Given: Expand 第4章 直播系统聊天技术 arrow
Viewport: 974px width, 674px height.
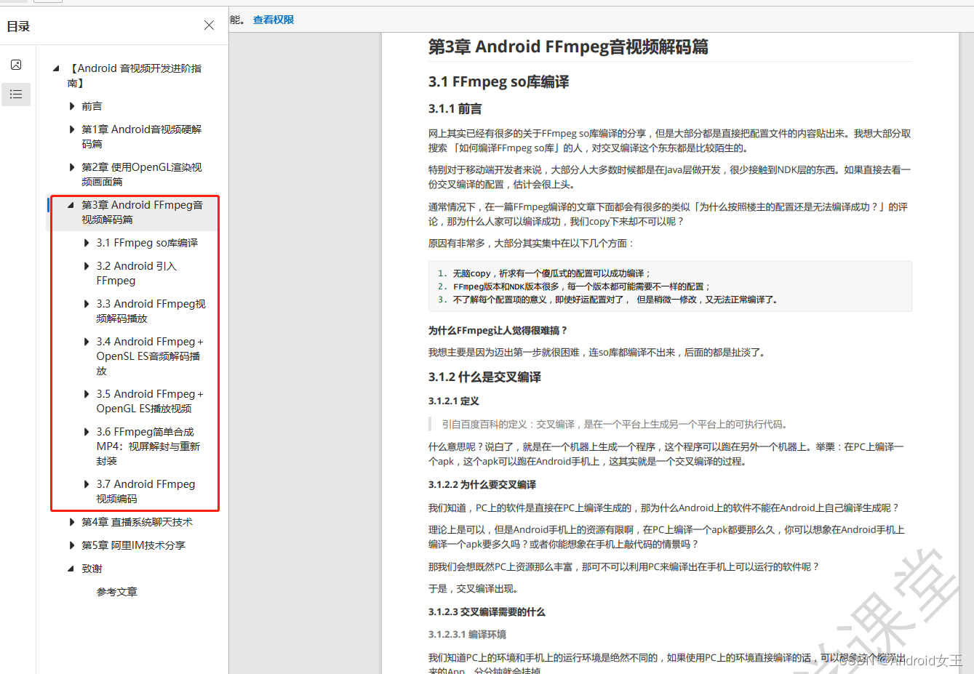Looking at the screenshot, I should point(72,522).
